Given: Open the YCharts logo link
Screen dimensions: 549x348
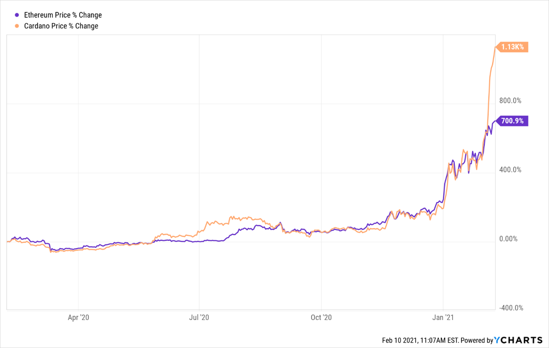Looking at the screenshot, I should [518, 340].
